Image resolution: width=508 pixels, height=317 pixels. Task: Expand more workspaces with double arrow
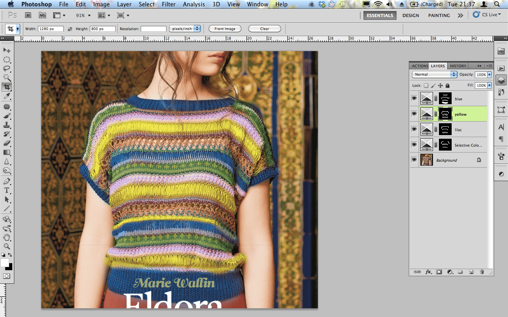click(x=460, y=15)
